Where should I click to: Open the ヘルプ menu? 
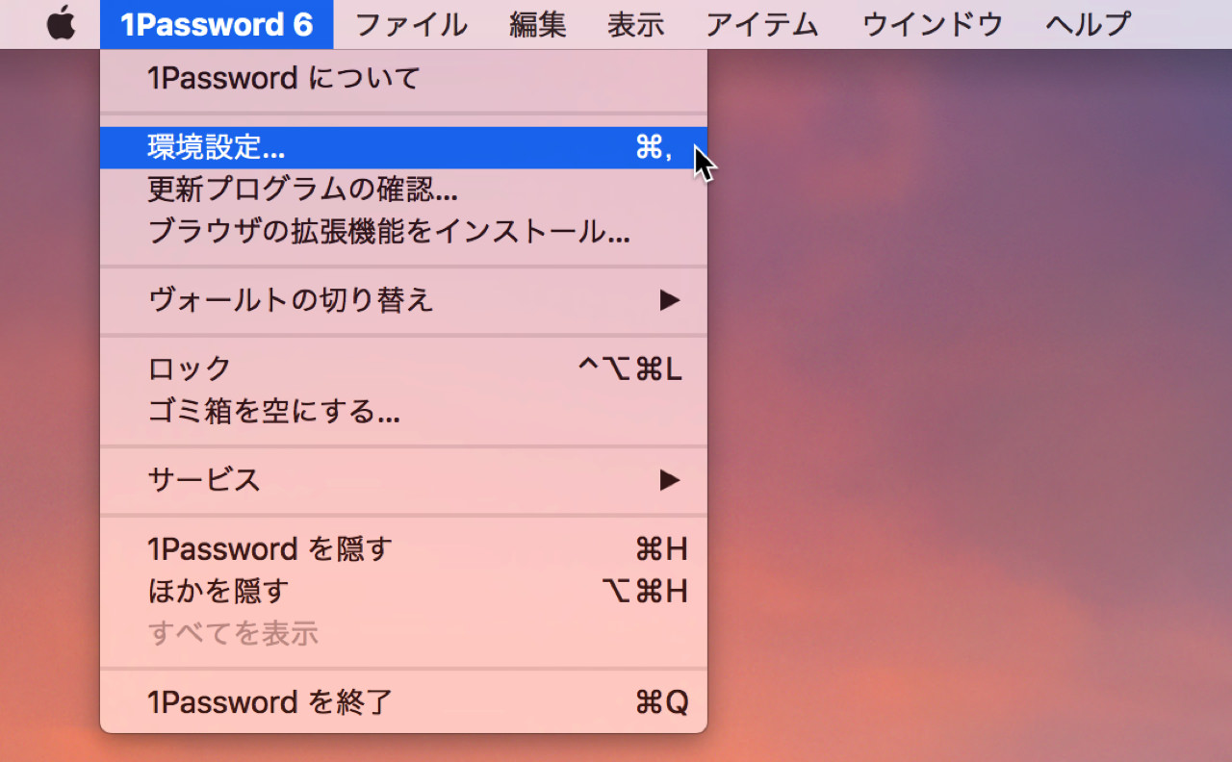coord(1088,24)
